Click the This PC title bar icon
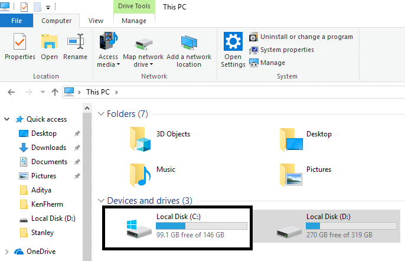The image size is (405, 261). (5, 6)
